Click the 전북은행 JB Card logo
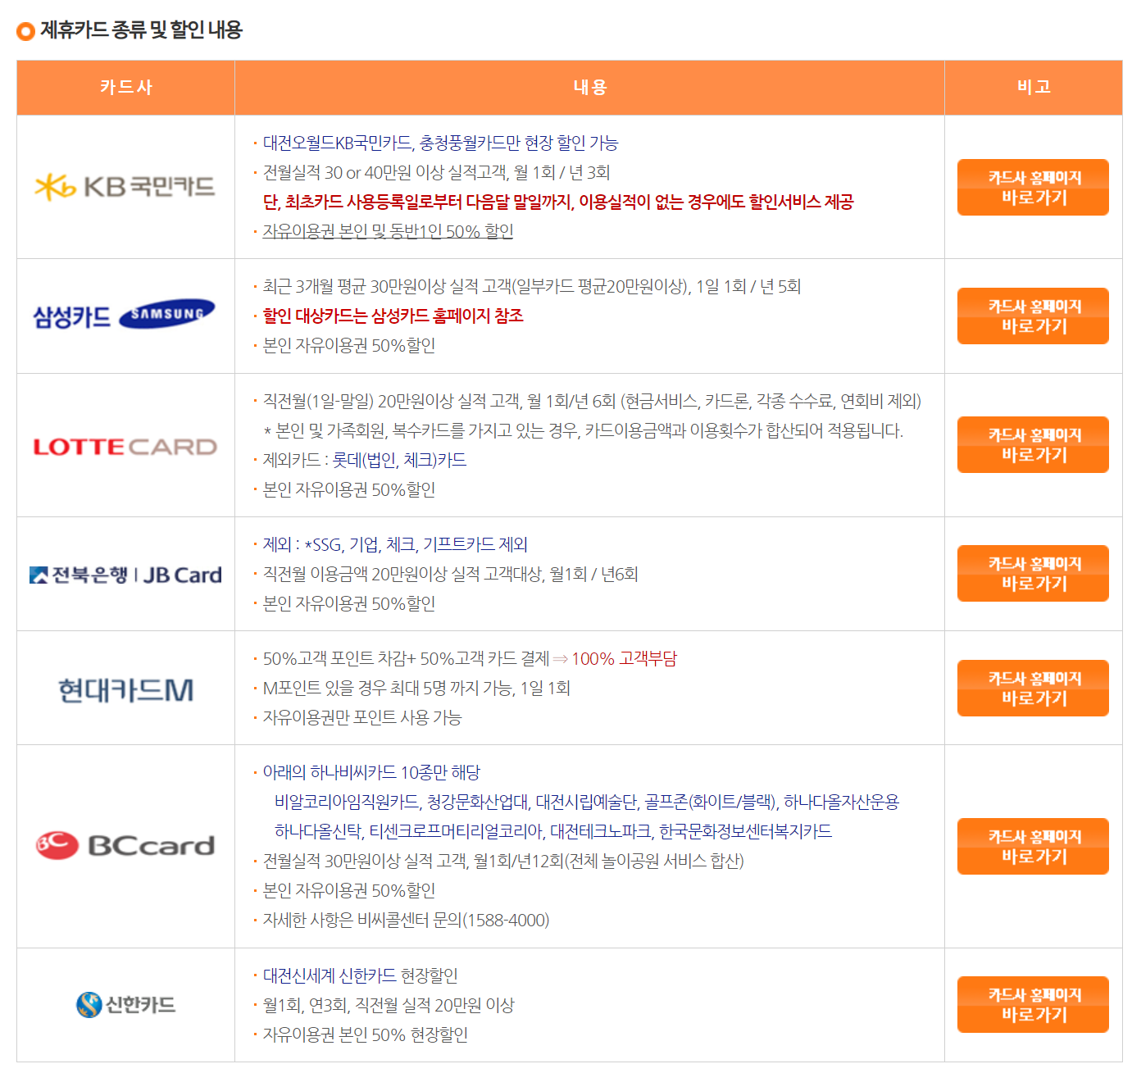This screenshot has height=1073, width=1132. 125,575
